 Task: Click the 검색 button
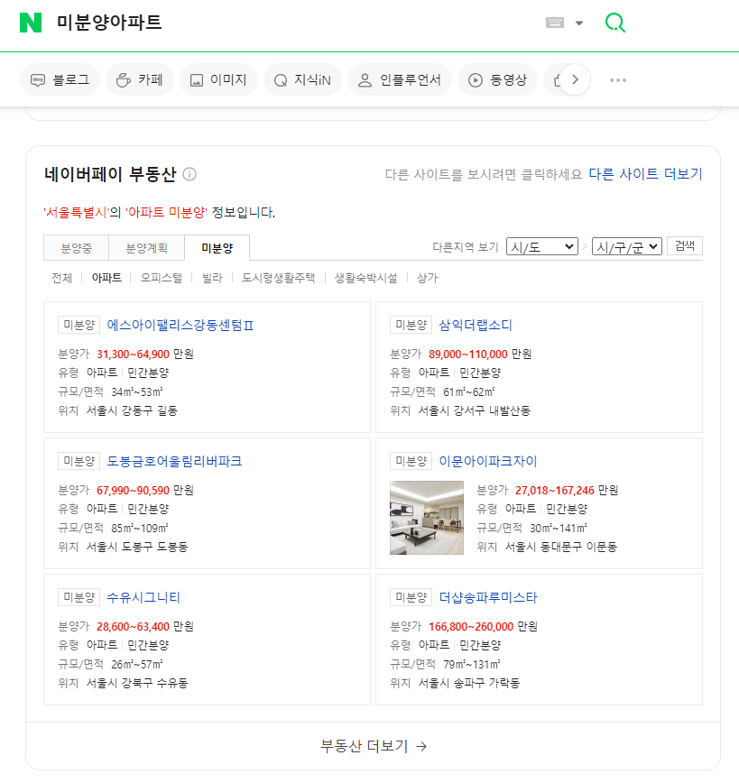pyautogui.click(x=685, y=245)
